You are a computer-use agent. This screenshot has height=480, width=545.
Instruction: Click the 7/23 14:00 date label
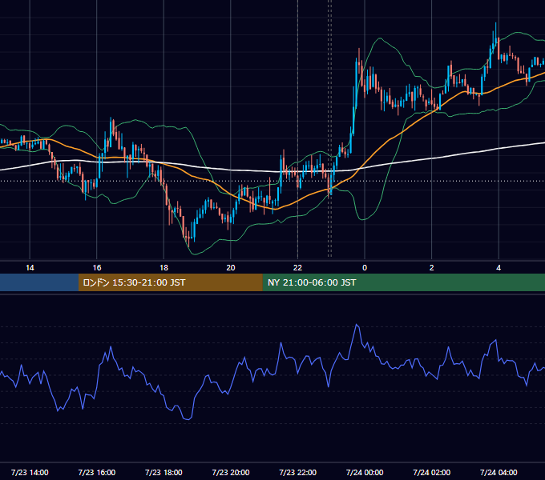pyautogui.click(x=30, y=472)
